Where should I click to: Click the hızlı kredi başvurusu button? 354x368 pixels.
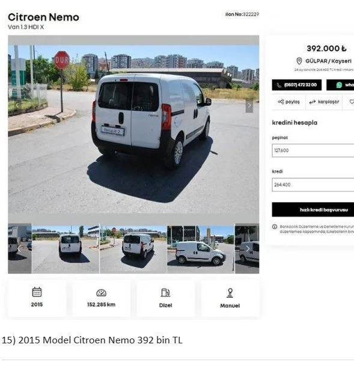[x=313, y=210]
